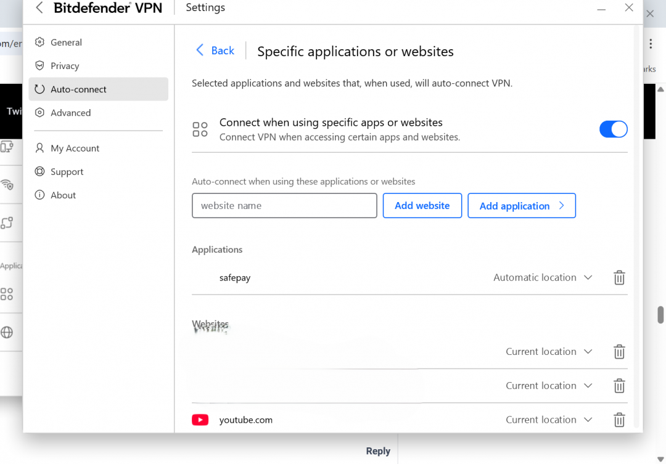Image resolution: width=666 pixels, height=464 pixels.
Task: Close the Bitdefender VPN window
Action: [x=629, y=7]
